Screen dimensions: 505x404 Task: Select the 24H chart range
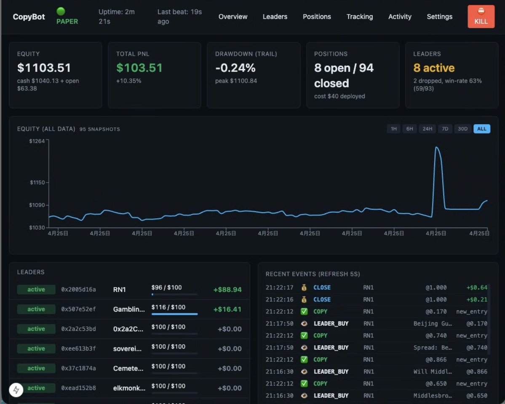pos(428,129)
